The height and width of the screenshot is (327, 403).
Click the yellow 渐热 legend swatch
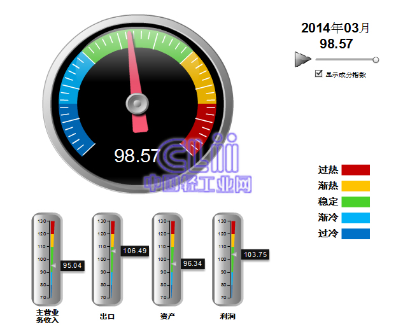pyautogui.click(x=355, y=186)
